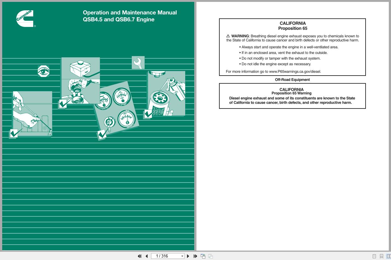
Task: Go to the first page
Action: [x=140, y=256]
